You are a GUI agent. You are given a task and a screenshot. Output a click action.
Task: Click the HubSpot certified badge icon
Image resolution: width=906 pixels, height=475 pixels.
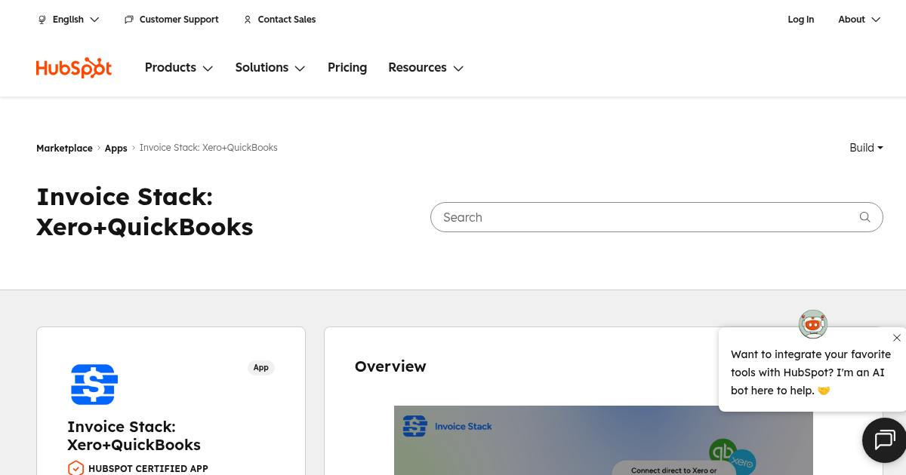[x=75, y=468]
